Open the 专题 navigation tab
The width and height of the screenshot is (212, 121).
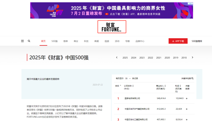click(127, 41)
